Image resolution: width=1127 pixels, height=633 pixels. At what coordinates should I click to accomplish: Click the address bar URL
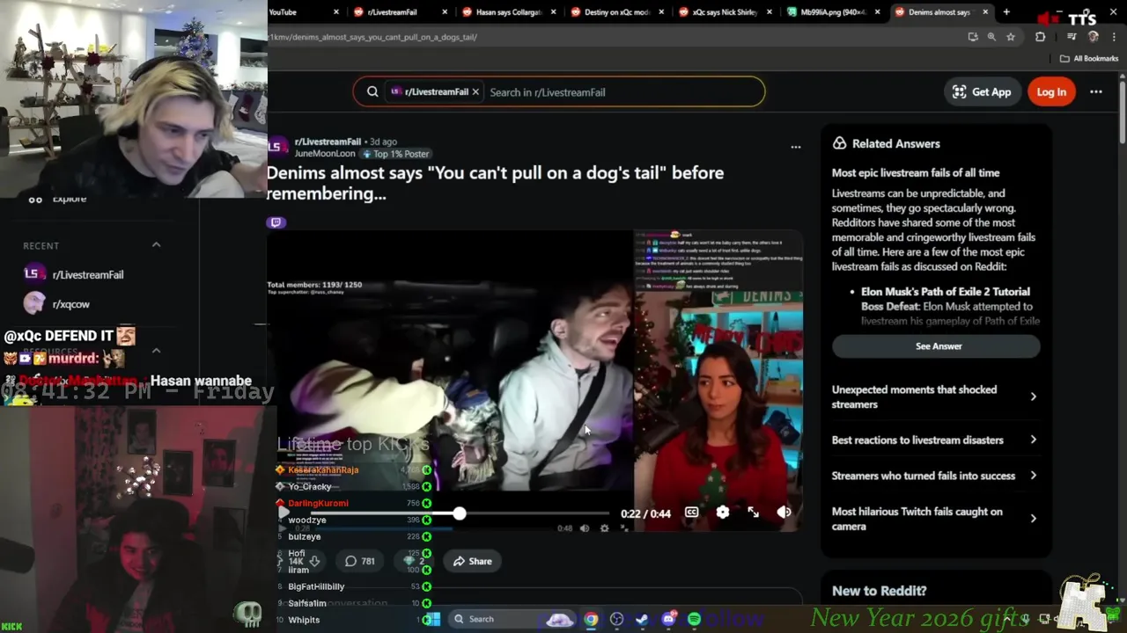point(373,37)
